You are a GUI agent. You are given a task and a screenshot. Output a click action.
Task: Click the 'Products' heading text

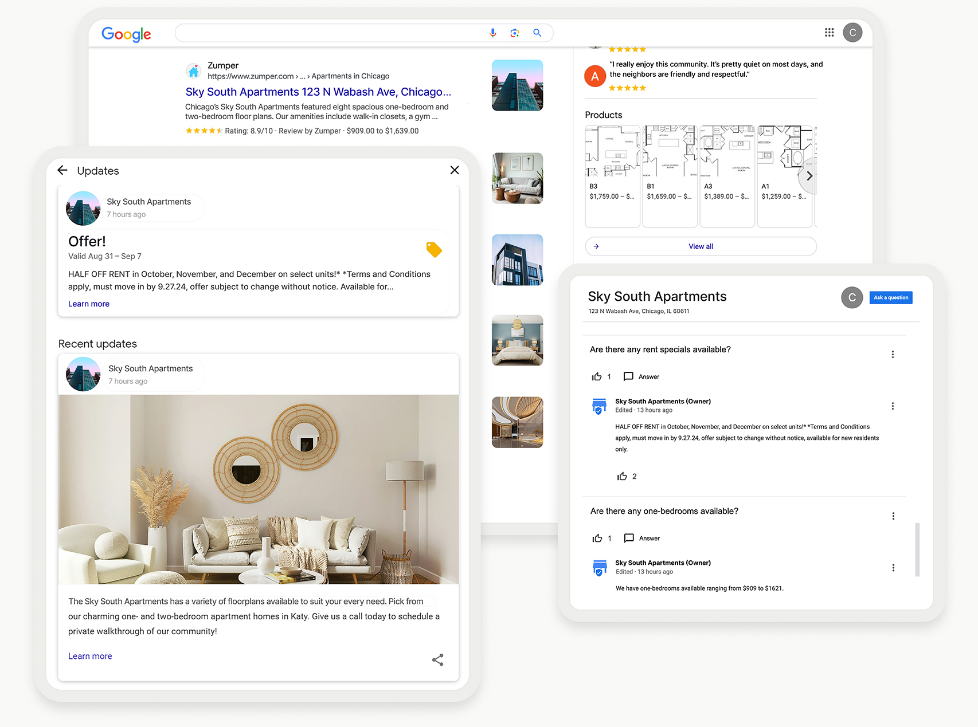[603, 115]
